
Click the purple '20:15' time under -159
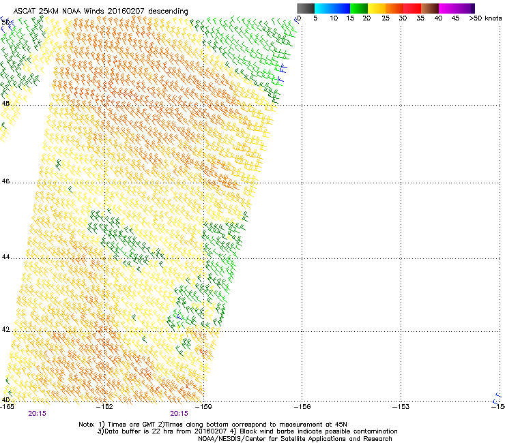pyautogui.click(x=179, y=414)
